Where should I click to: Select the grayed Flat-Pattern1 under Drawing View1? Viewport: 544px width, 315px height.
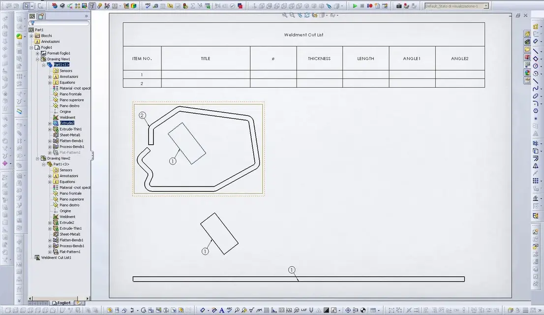click(x=70, y=153)
